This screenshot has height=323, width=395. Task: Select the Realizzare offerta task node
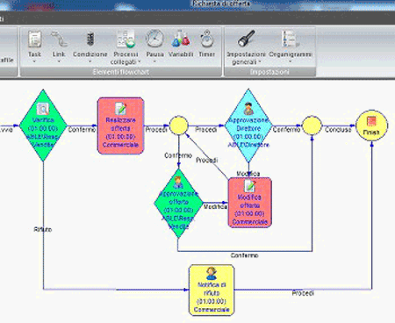pyautogui.click(x=120, y=126)
